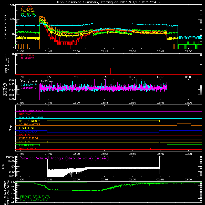Click the FRONT SEGMENTS legend entry
The height and width of the screenshot is (205, 205).
(x=35, y=197)
